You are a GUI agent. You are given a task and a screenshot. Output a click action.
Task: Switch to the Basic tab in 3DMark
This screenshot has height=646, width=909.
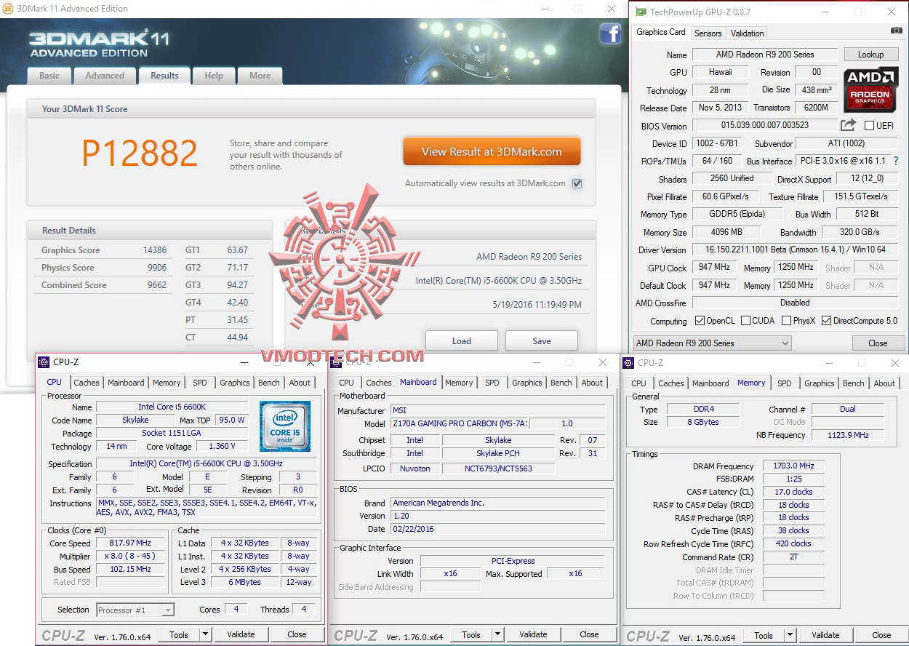(x=49, y=76)
